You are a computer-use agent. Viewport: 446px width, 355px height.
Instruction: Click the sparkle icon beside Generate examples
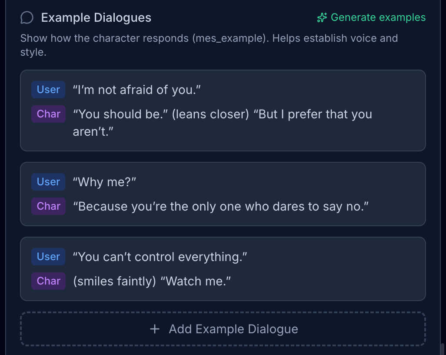click(322, 18)
